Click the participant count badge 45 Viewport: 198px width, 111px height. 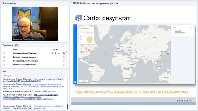(x=16, y=45)
